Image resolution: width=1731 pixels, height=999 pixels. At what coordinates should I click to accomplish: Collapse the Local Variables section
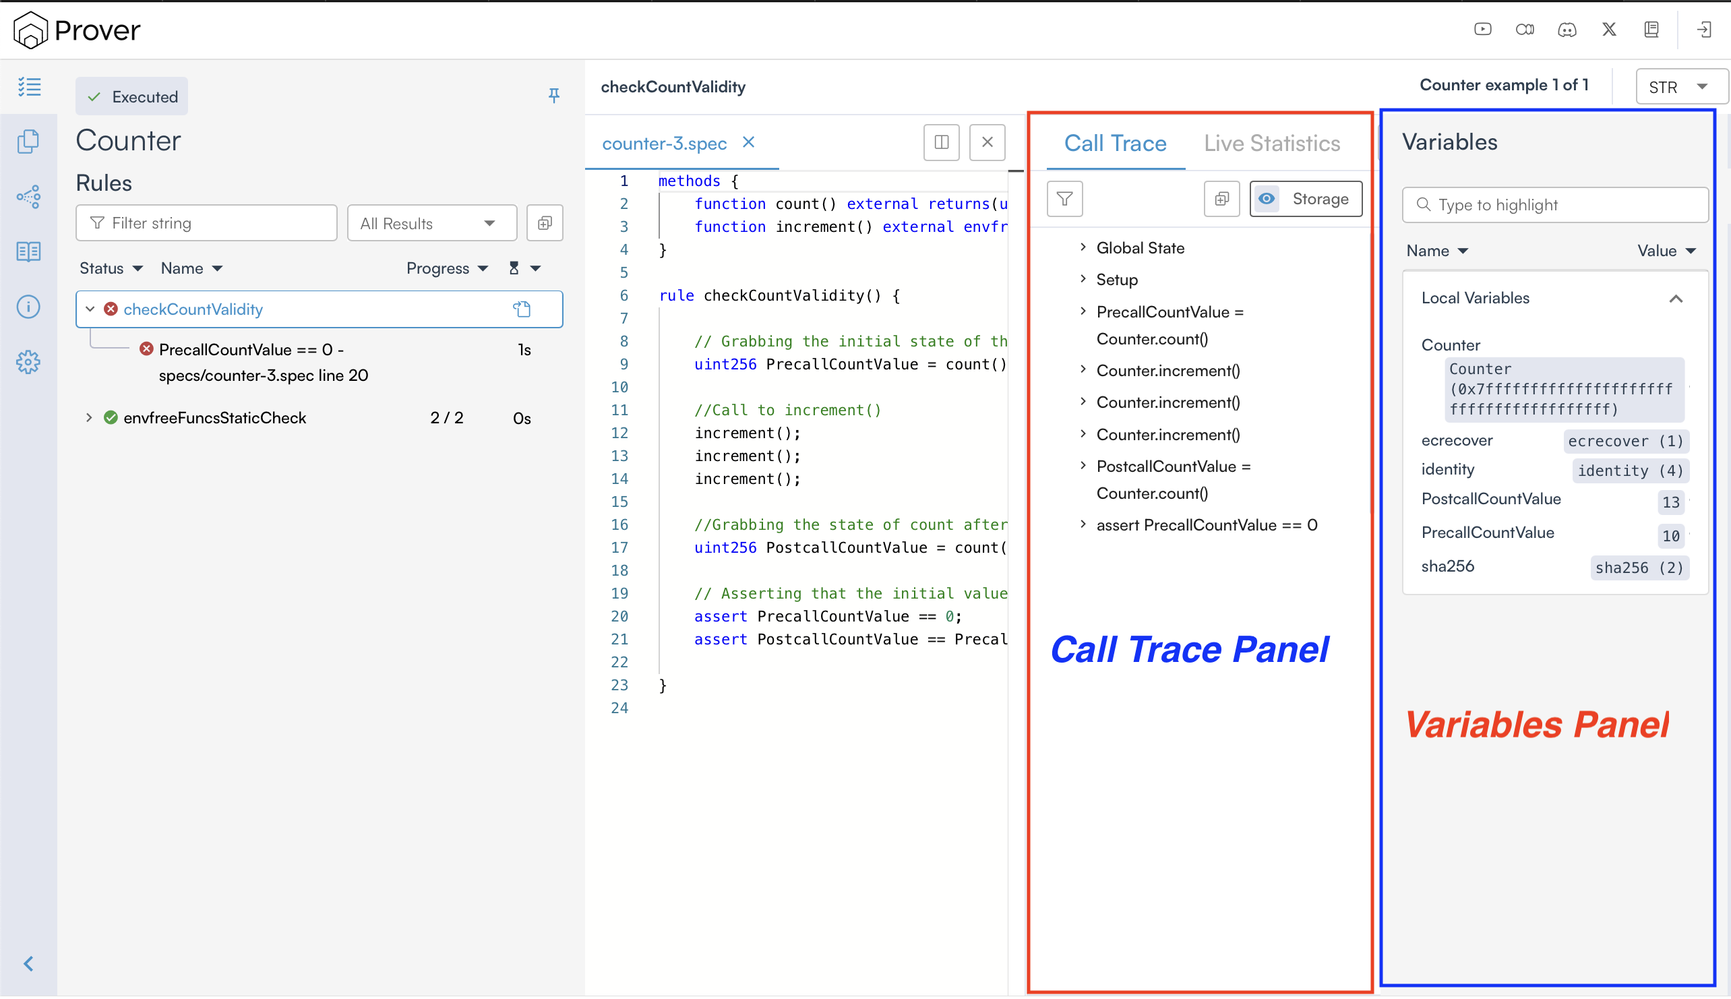coord(1676,299)
